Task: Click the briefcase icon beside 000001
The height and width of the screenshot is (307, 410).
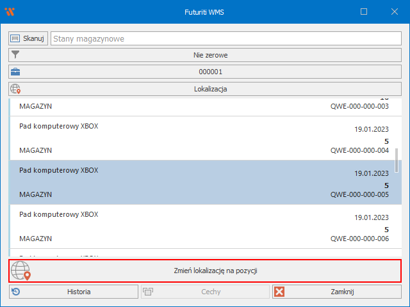Action: [x=16, y=72]
